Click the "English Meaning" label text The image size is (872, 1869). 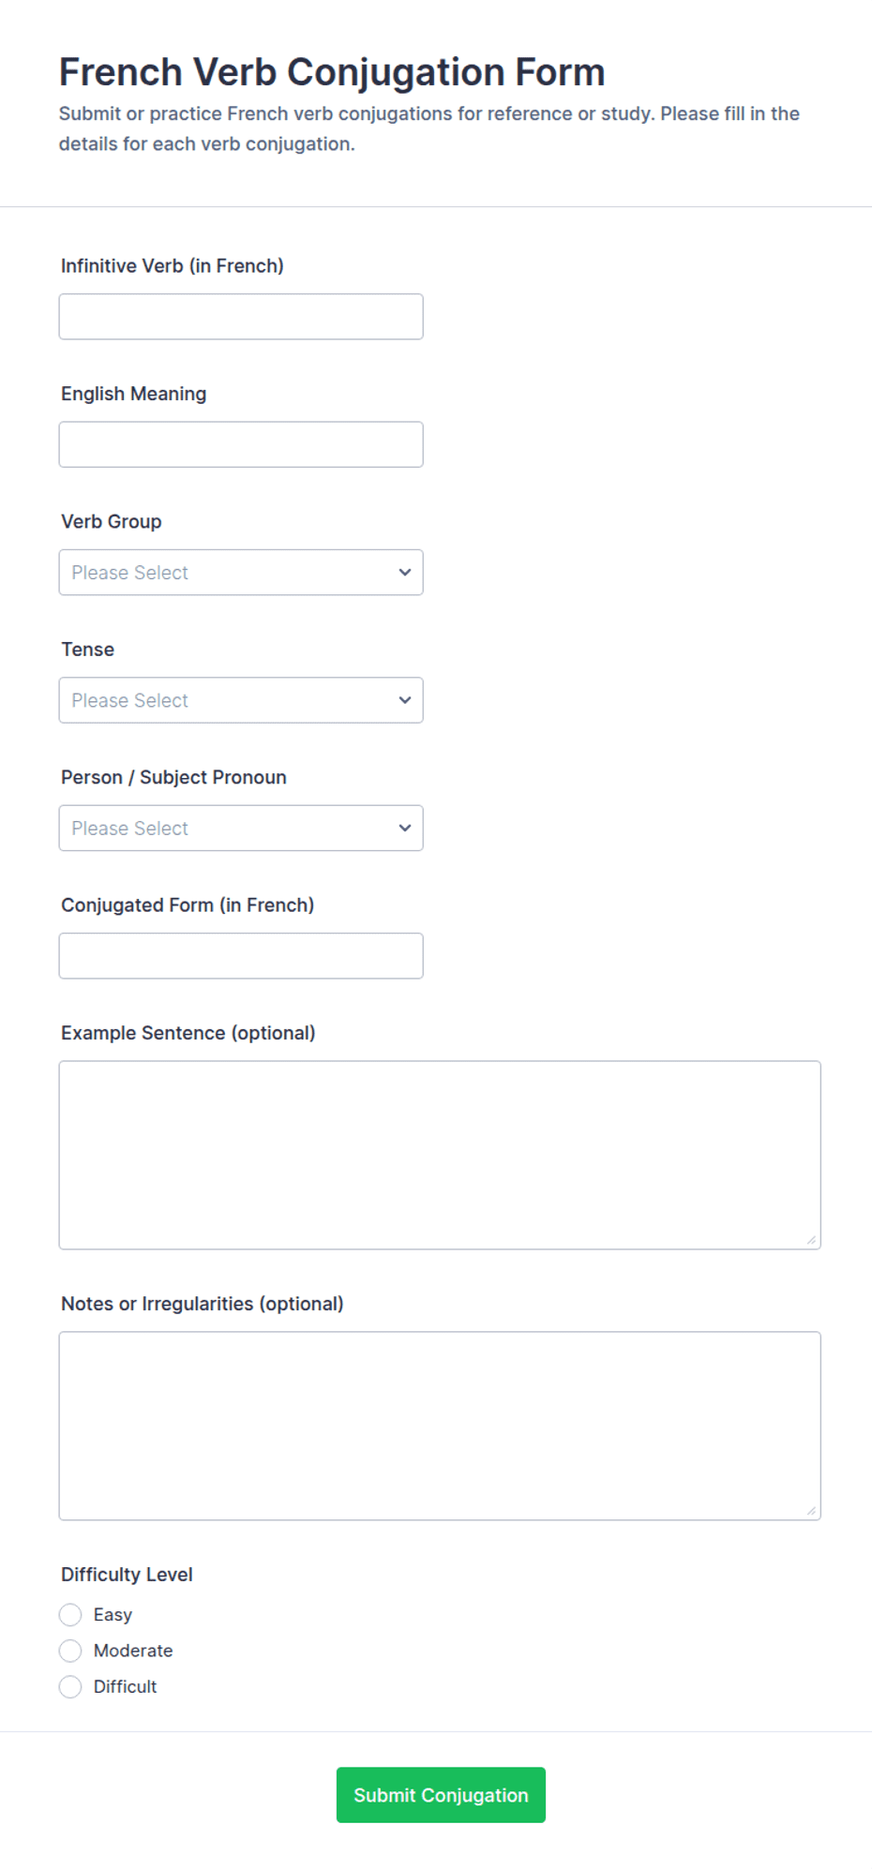(134, 394)
